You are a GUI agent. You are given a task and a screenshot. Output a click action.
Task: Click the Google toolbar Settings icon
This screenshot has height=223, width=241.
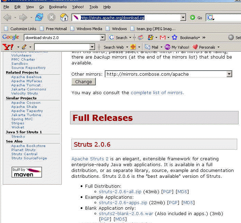pyautogui.click(x=231, y=37)
